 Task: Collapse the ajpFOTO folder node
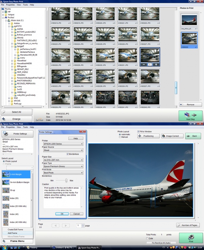click(x=9, y=26)
